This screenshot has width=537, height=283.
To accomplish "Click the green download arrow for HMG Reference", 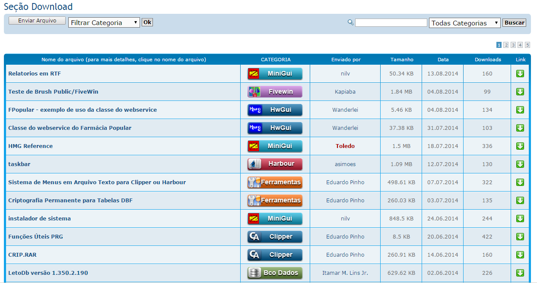I will tap(520, 146).
